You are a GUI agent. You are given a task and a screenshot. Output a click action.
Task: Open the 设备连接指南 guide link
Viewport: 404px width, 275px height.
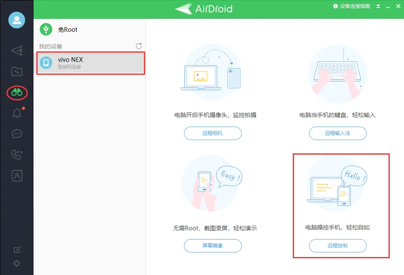pyautogui.click(x=353, y=6)
